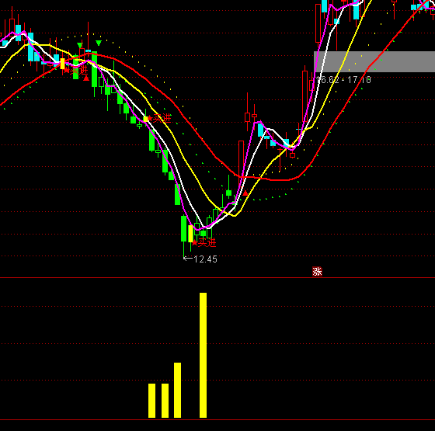Click the left green down-triangle marker
Viewport: 435px width, 431px height.
click(x=80, y=45)
